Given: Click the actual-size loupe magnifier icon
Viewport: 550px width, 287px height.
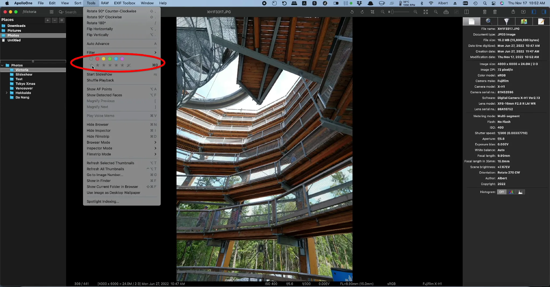Looking at the screenshot, I should [x=436, y=12].
